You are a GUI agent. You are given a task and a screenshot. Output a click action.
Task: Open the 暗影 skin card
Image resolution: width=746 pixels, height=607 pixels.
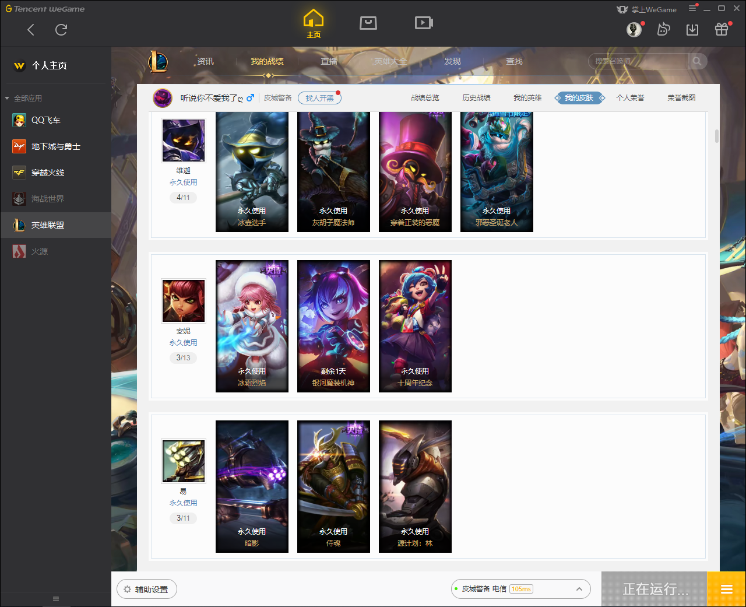(252, 486)
